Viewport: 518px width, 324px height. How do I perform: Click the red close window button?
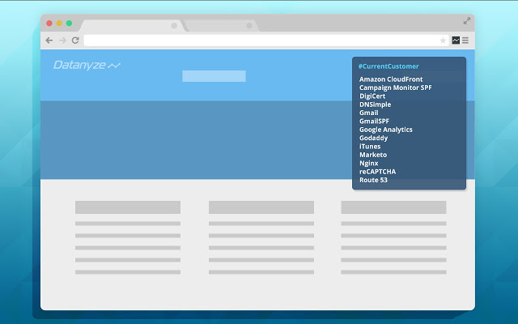pos(49,23)
